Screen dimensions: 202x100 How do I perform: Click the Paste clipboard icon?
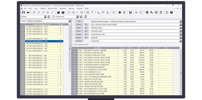pos(43,12)
